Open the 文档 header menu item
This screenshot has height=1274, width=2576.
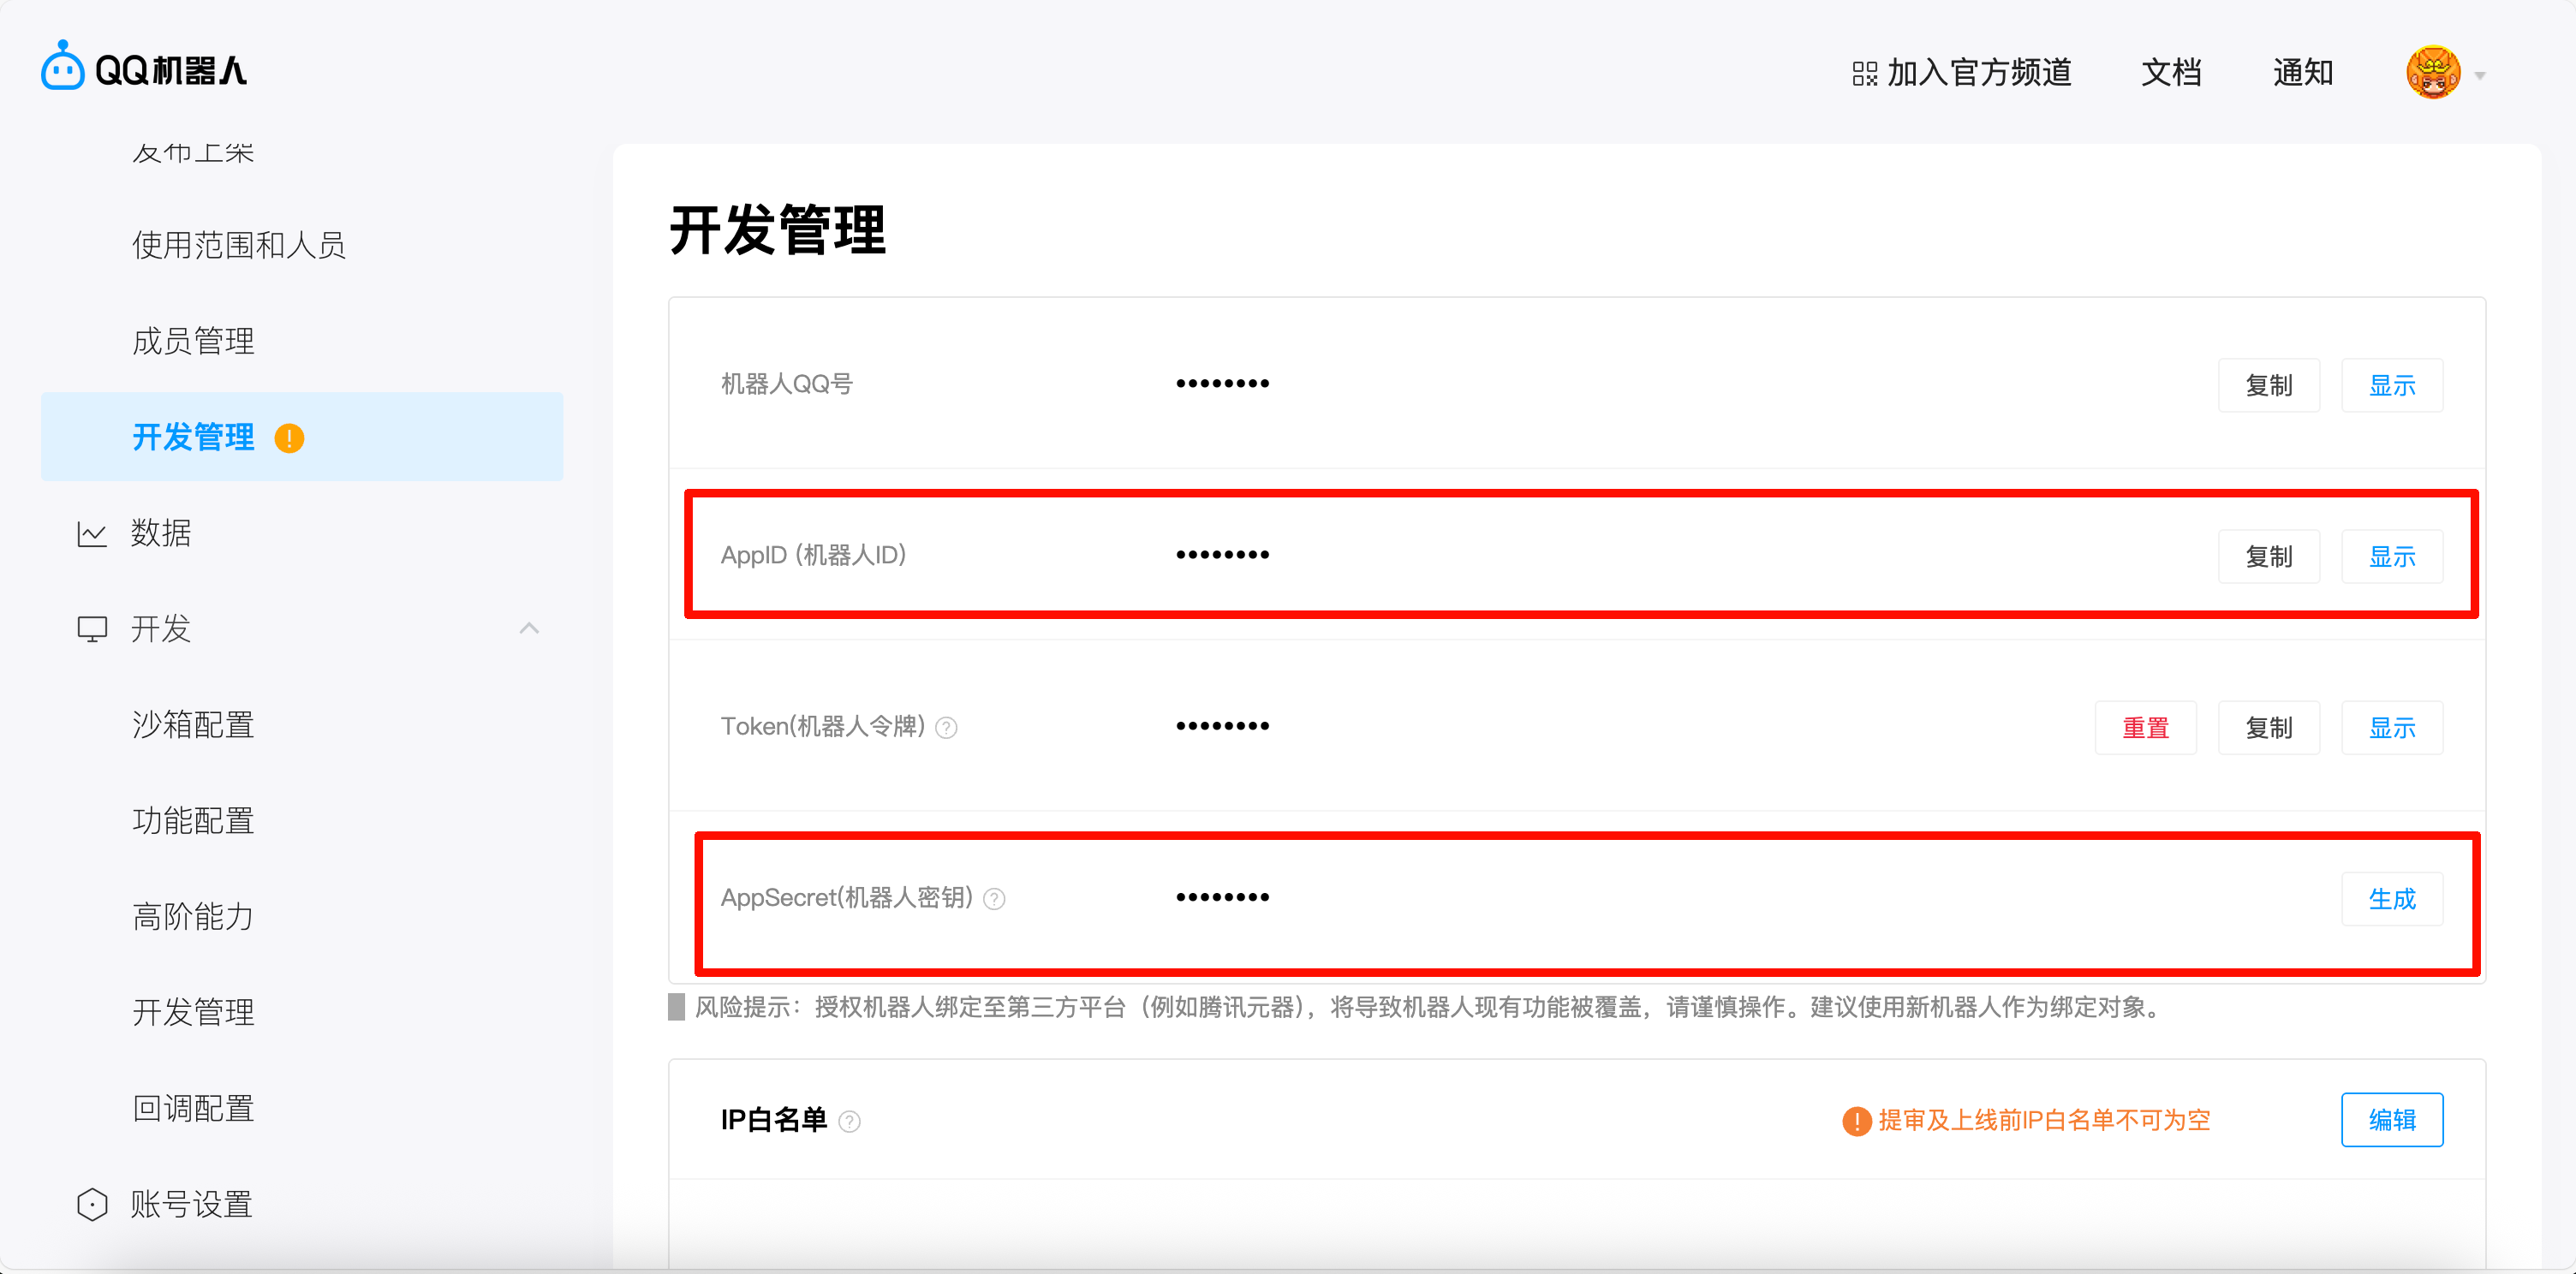[2170, 72]
